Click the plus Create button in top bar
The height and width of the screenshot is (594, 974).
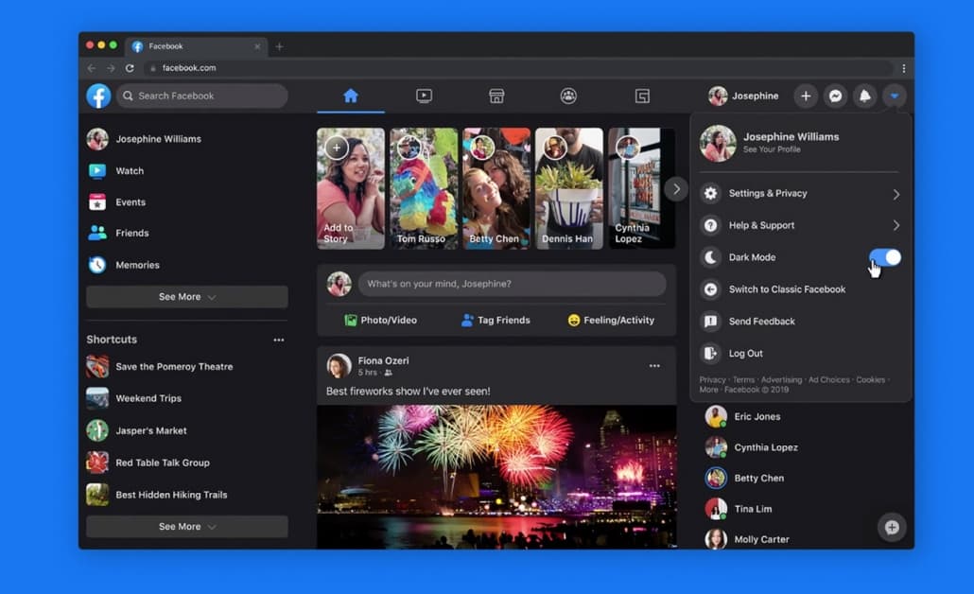(x=806, y=96)
